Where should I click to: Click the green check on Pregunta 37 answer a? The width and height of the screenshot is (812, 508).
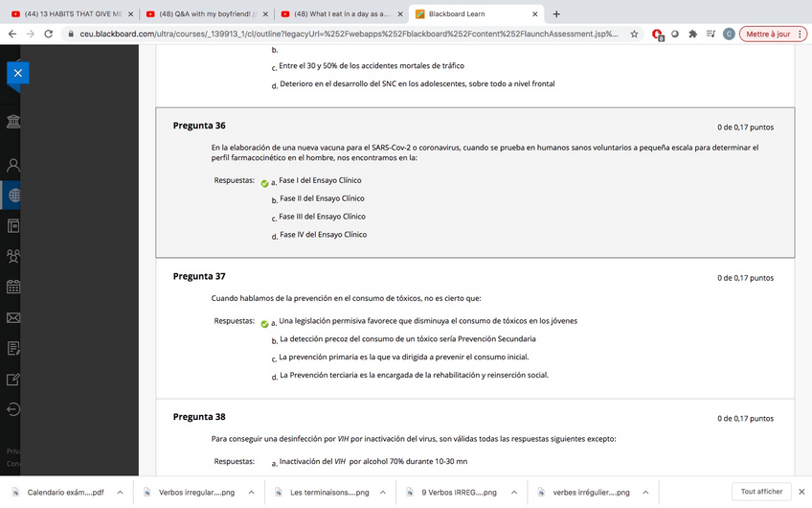click(x=264, y=324)
